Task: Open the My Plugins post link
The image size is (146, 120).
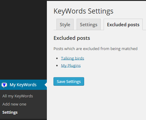Action: click(x=71, y=66)
